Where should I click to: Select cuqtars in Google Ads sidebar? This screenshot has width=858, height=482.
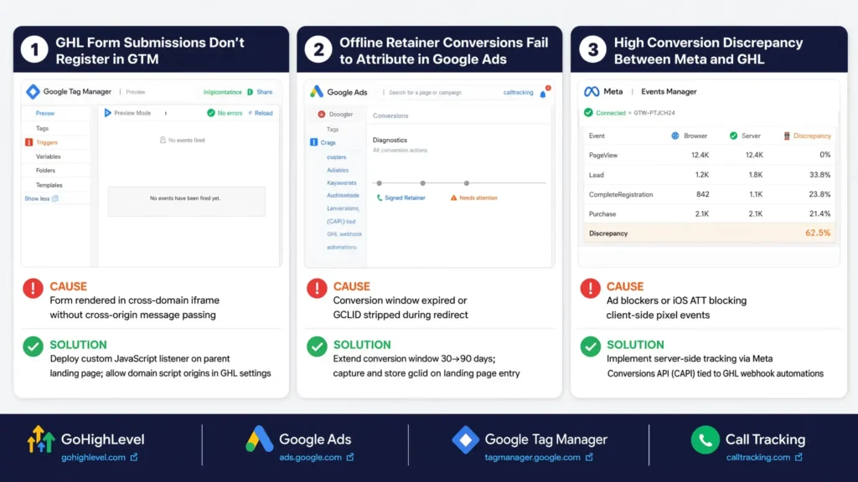[x=337, y=156]
